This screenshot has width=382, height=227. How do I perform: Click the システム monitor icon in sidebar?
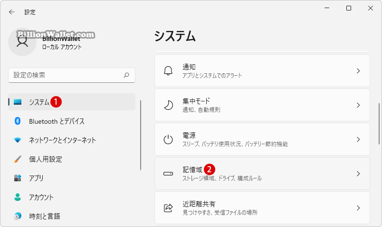[x=18, y=102]
